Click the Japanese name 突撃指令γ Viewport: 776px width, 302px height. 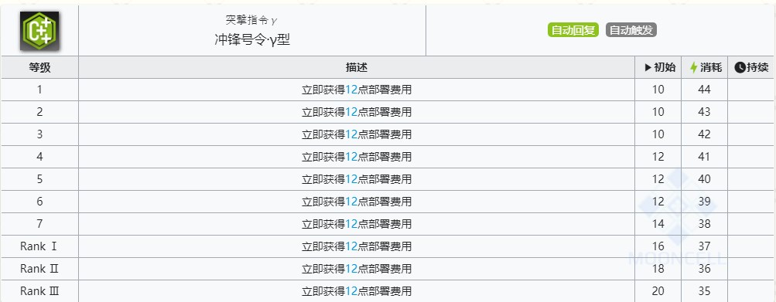click(252, 20)
